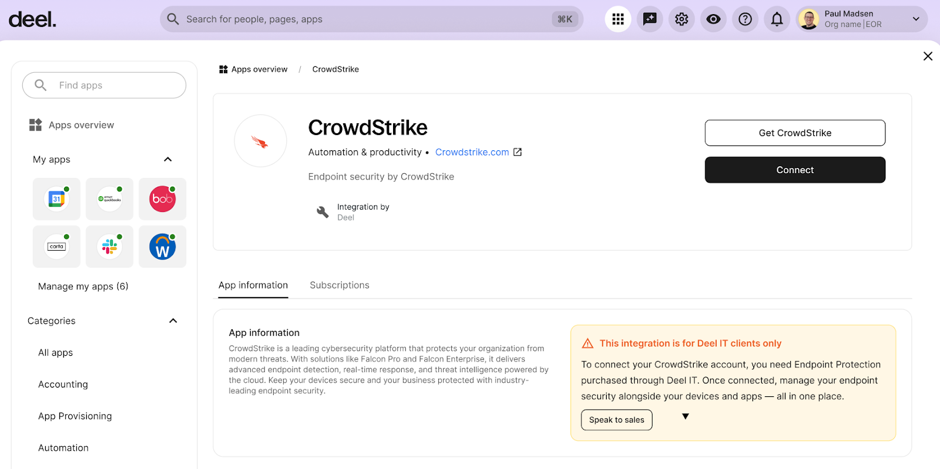Screen dimensions: 940x469
Task: Expand the Paul Madsen account dropdown
Action: 915,19
